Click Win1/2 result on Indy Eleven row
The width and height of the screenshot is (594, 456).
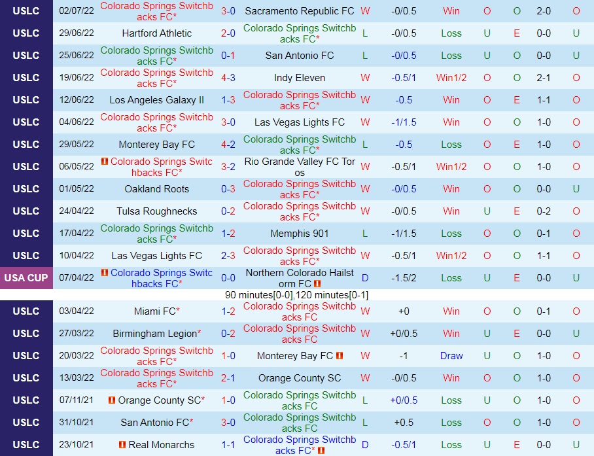pyautogui.click(x=451, y=78)
